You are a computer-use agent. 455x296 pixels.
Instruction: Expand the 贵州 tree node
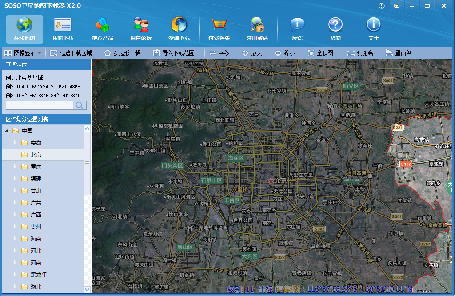(x=15, y=227)
